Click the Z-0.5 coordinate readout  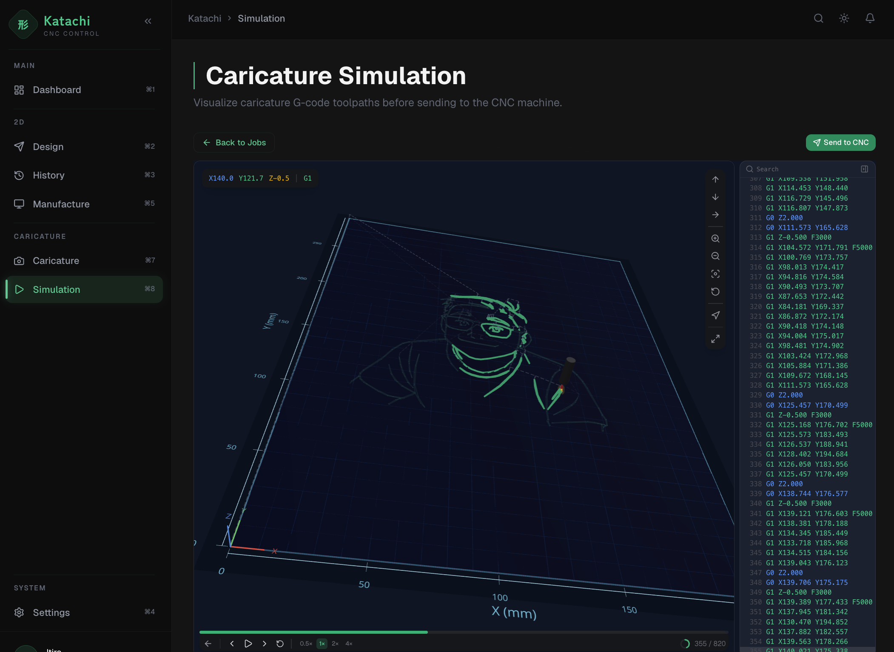[x=279, y=178]
